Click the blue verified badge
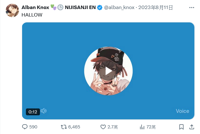 tap(100, 7)
